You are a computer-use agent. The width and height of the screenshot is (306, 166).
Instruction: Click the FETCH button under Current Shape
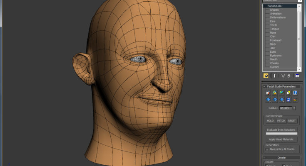tap(281, 121)
